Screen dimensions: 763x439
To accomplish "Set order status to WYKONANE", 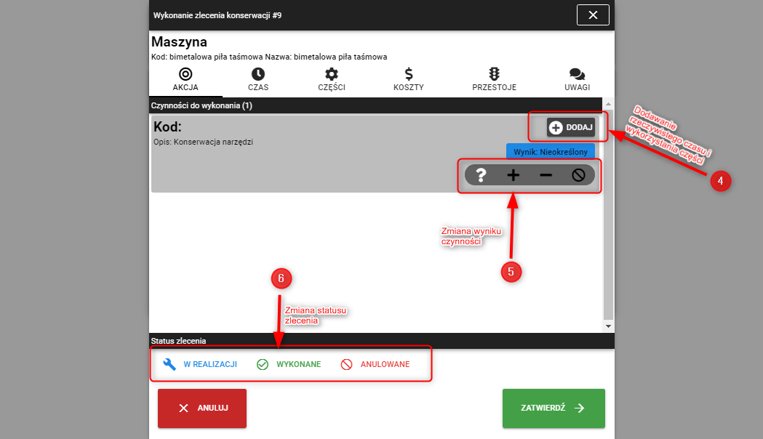I will pos(289,364).
